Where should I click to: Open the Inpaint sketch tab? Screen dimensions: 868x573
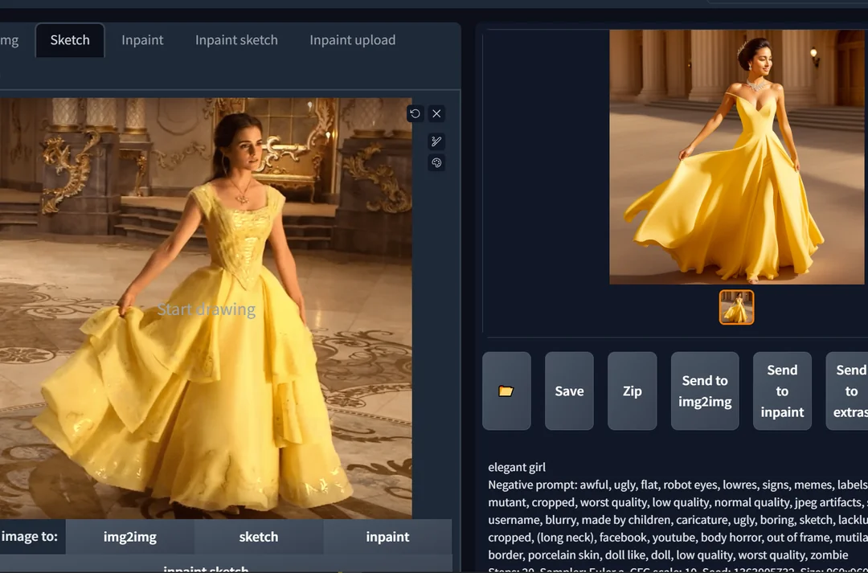pyautogui.click(x=236, y=40)
